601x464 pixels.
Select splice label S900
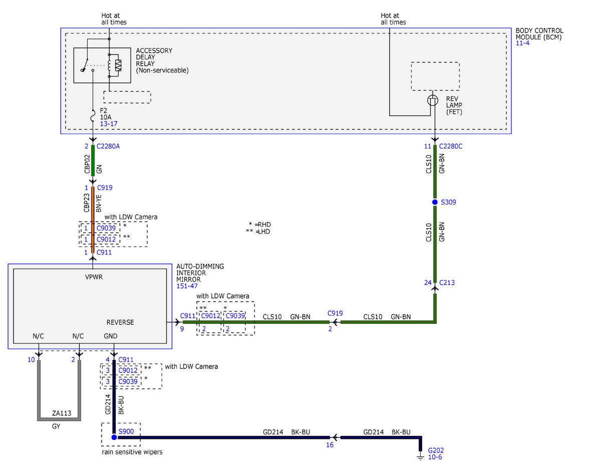click(126, 430)
